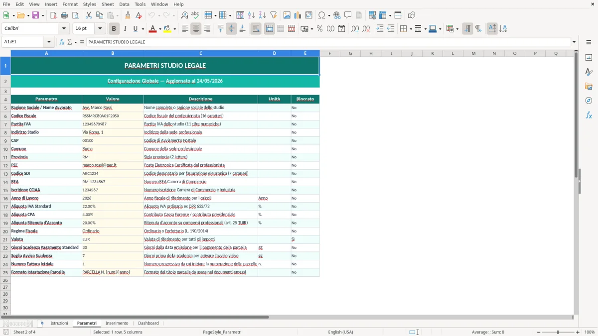Viewport: 598px width, 336px height.
Task: Open a file with the folder icon
Action: pyautogui.click(x=20, y=15)
